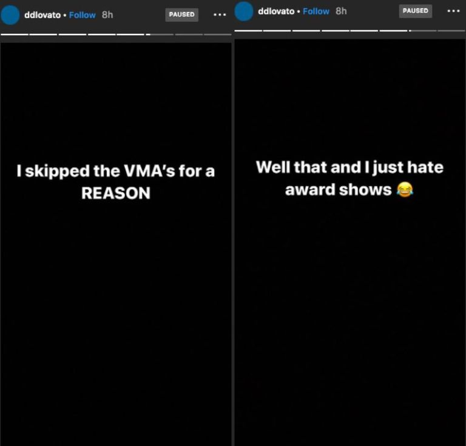Open left story's blue profile avatar
The image size is (466, 446).
click(10, 15)
